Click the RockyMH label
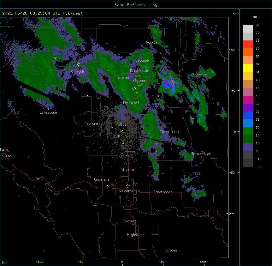This screenshot has width=272, height=266. point(78,72)
